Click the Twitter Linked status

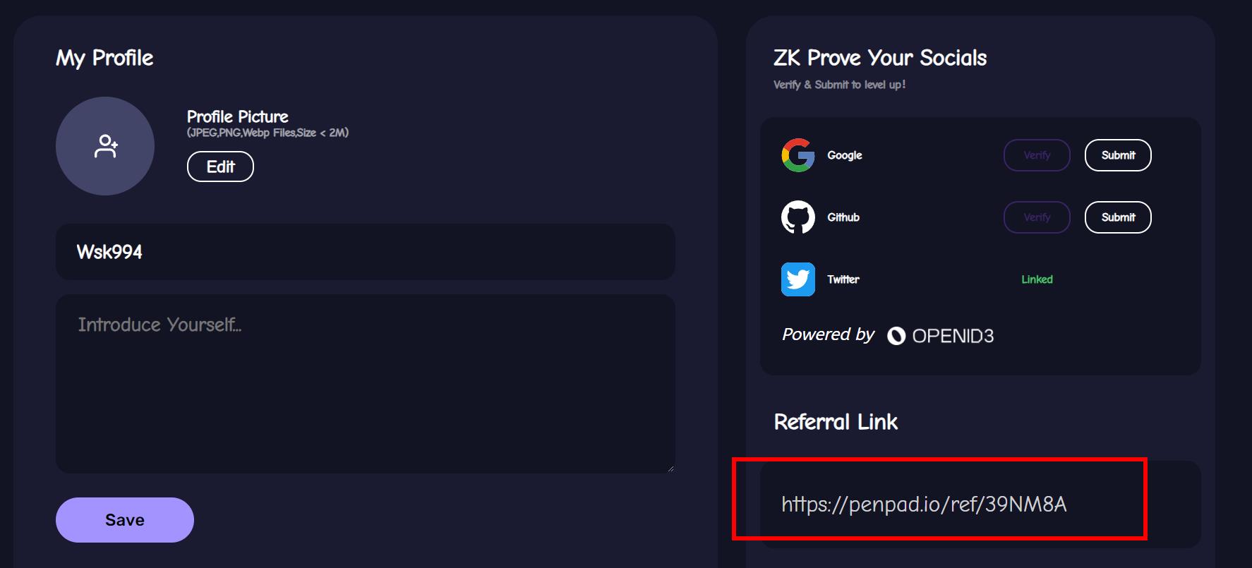pyautogui.click(x=1037, y=279)
